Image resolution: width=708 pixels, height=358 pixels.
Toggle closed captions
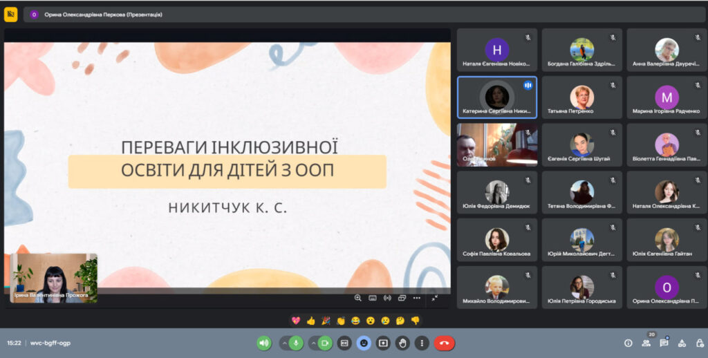344,343
